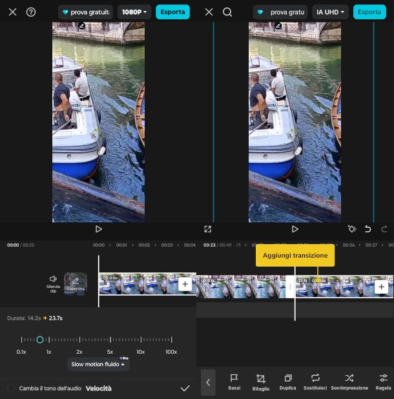Enter fullscreen preview mode
The height and width of the screenshot is (399, 394).
(208, 229)
